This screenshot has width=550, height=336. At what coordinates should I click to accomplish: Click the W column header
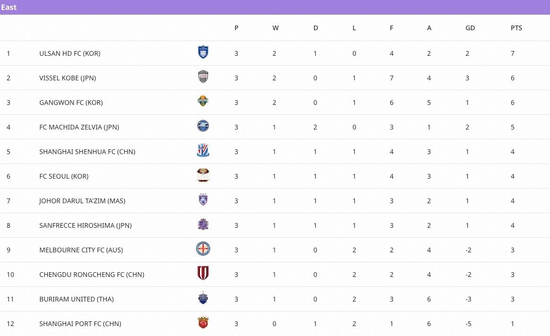(275, 28)
